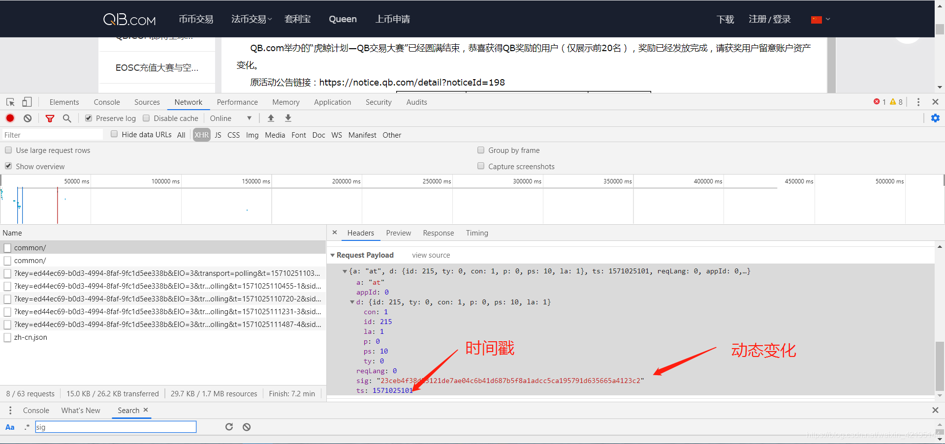The image size is (945, 444).
Task: Enable Group by frame
Action: [x=481, y=150]
